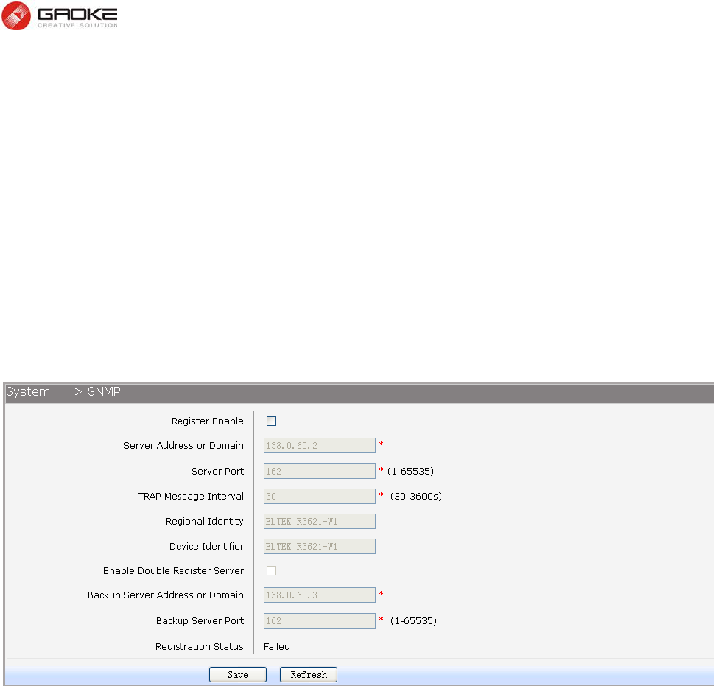The width and height of the screenshot is (716, 686).
Task: Click Backup Server Address or Domain field
Action: point(319,595)
